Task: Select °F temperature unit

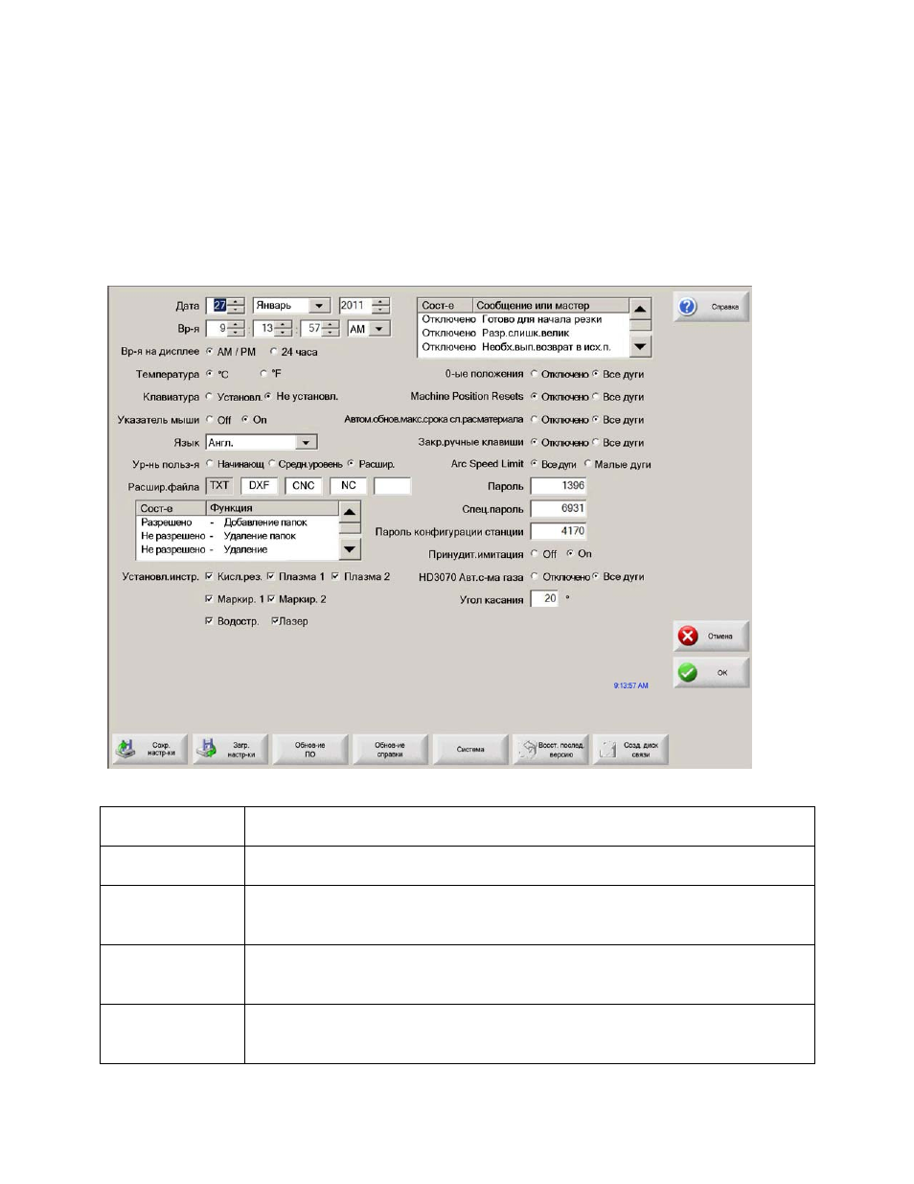Action: (264, 375)
